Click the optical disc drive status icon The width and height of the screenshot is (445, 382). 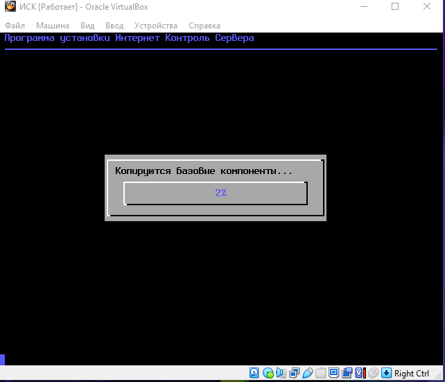coord(268,373)
